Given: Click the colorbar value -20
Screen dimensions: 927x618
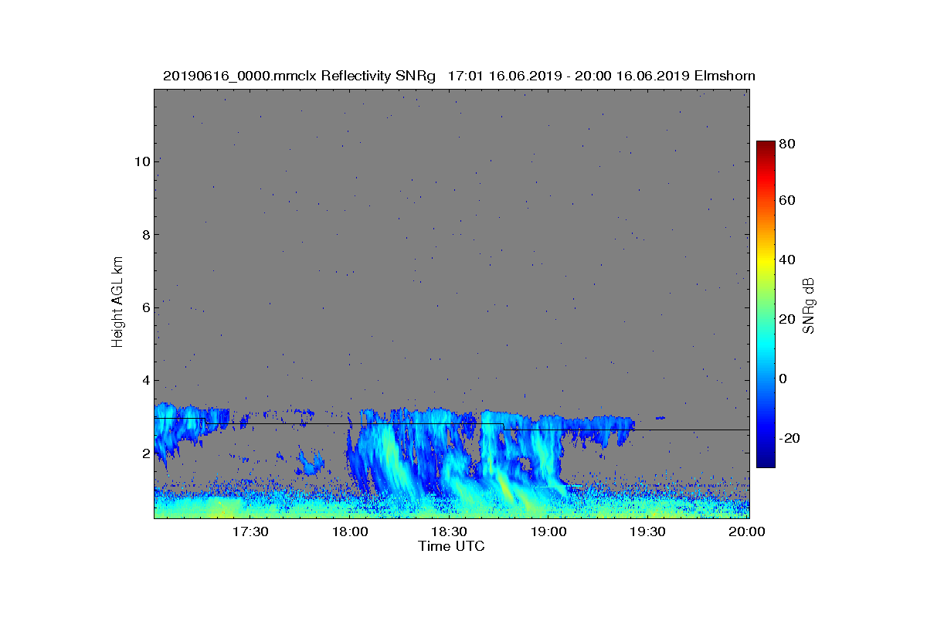Looking at the screenshot, I should [x=790, y=438].
